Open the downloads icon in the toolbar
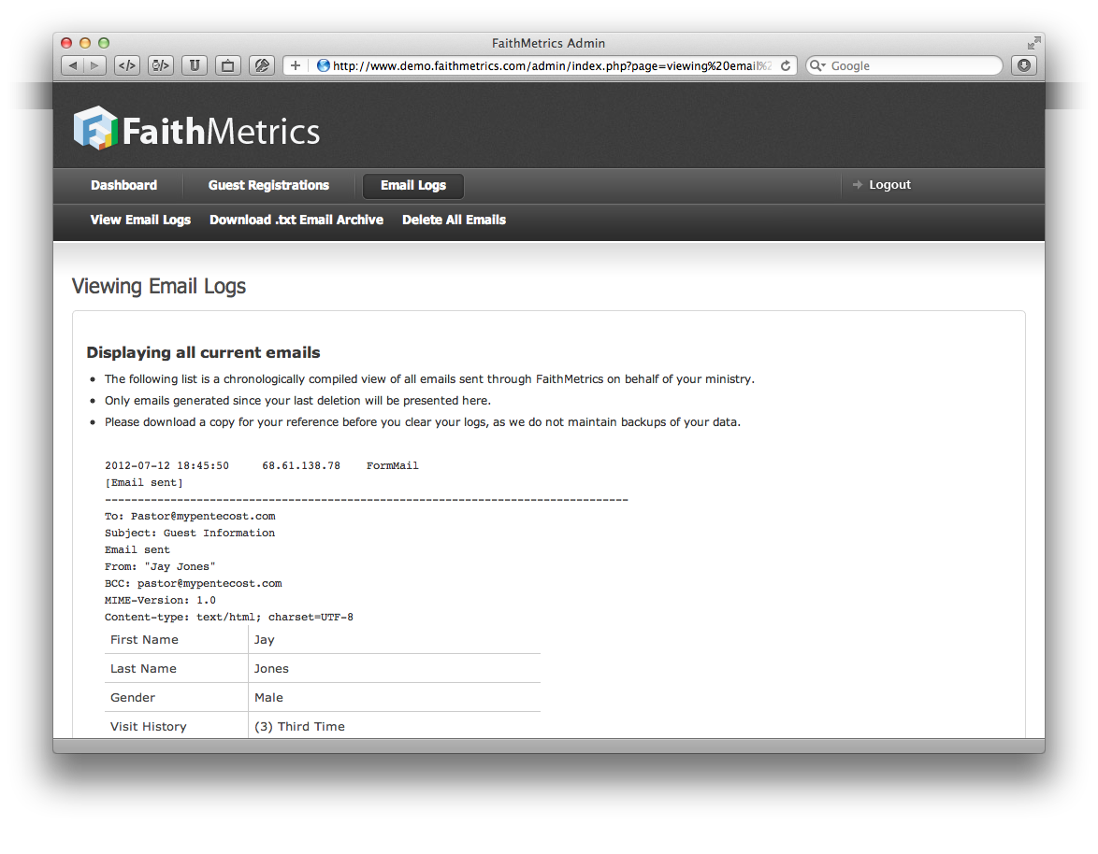 point(1024,65)
